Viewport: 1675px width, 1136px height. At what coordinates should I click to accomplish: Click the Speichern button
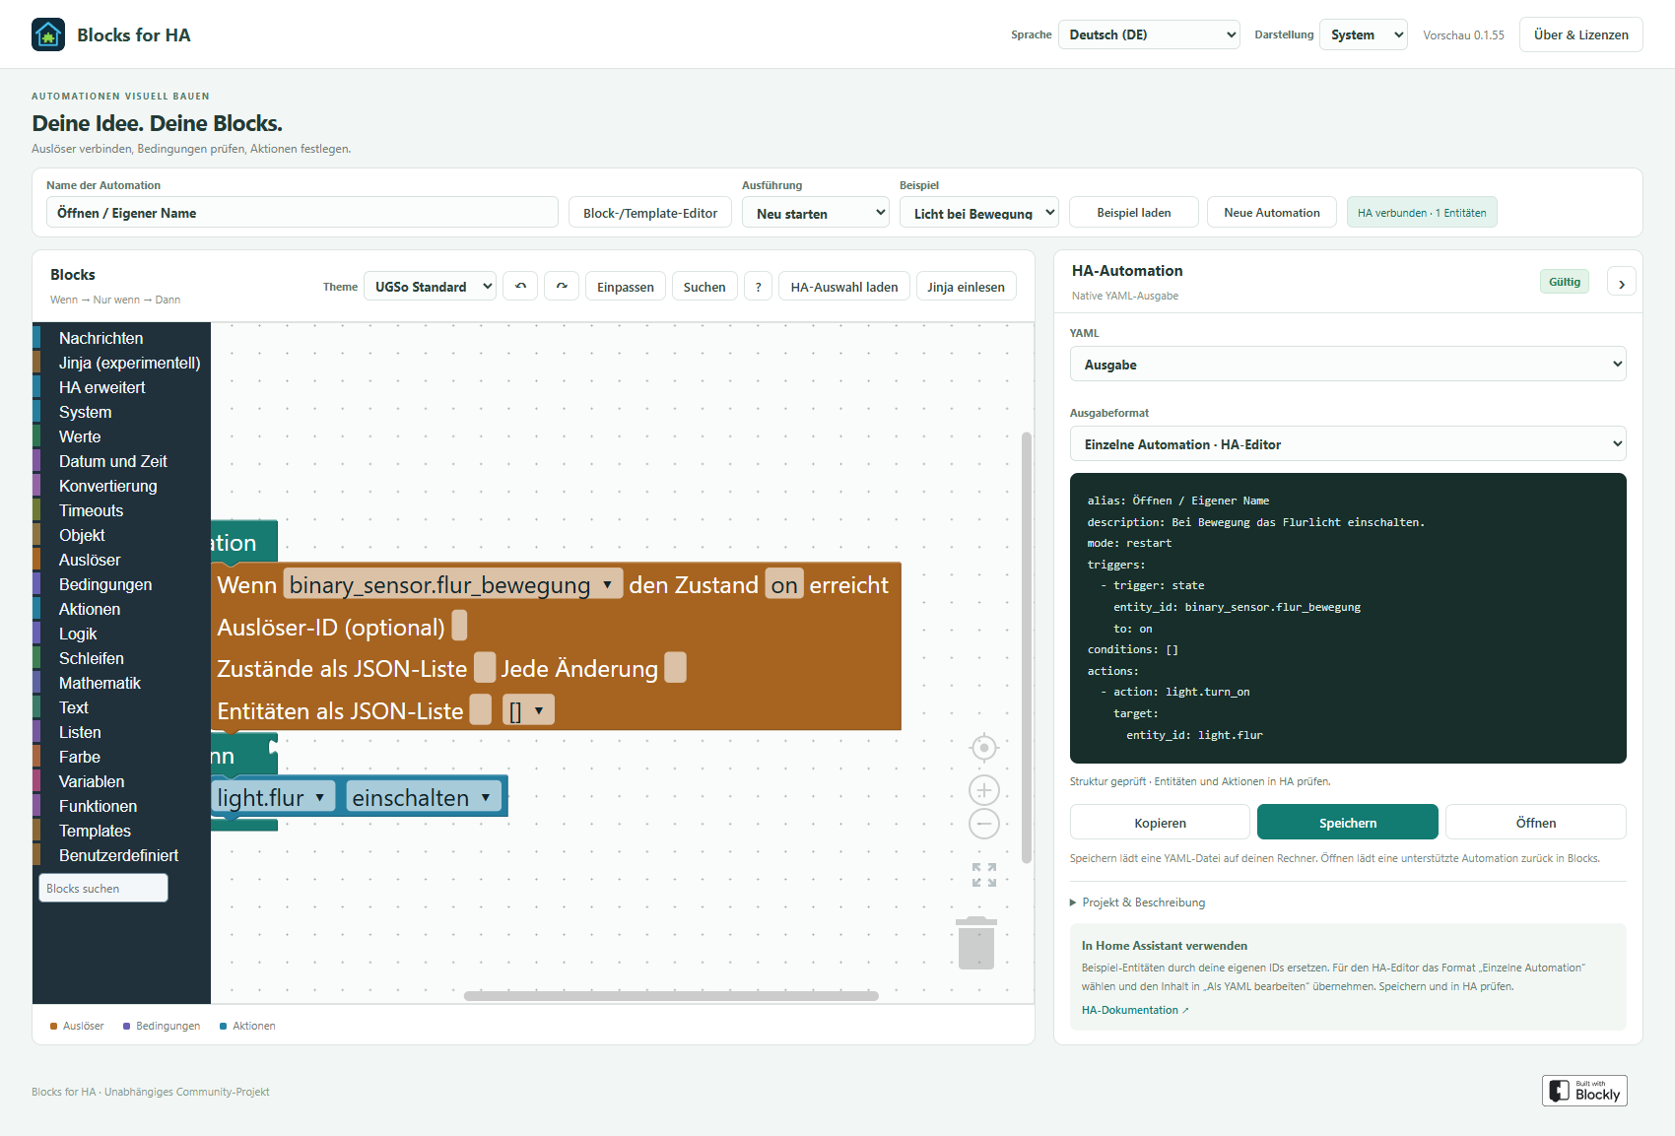point(1348,823)
